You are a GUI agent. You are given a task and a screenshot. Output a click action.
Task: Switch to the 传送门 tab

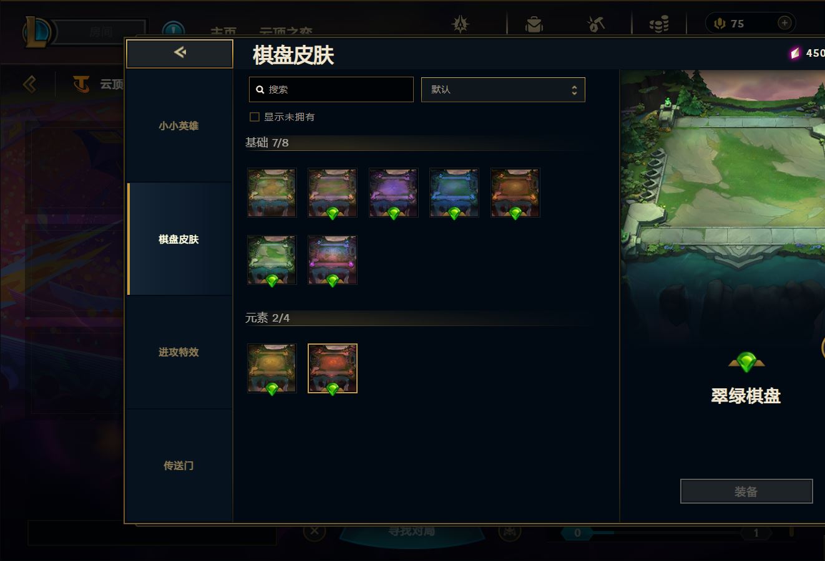coord(178,466)
